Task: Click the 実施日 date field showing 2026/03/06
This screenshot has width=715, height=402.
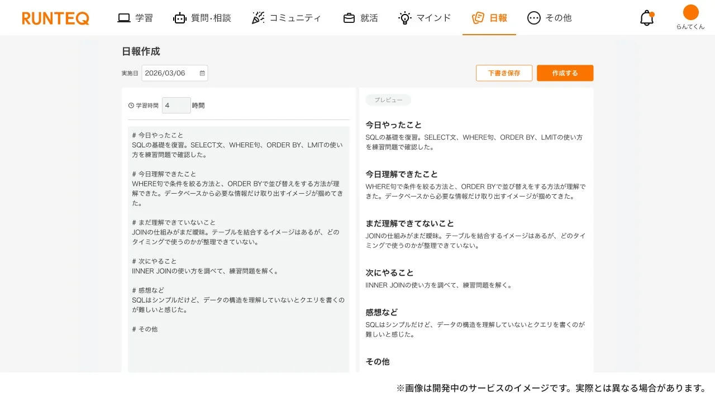Action: 168,73
